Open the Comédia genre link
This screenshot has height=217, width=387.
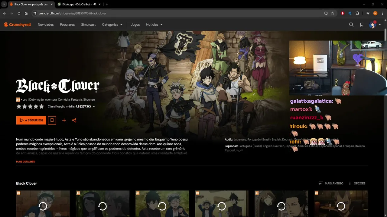pyautogui.click(x=64, y=99)
